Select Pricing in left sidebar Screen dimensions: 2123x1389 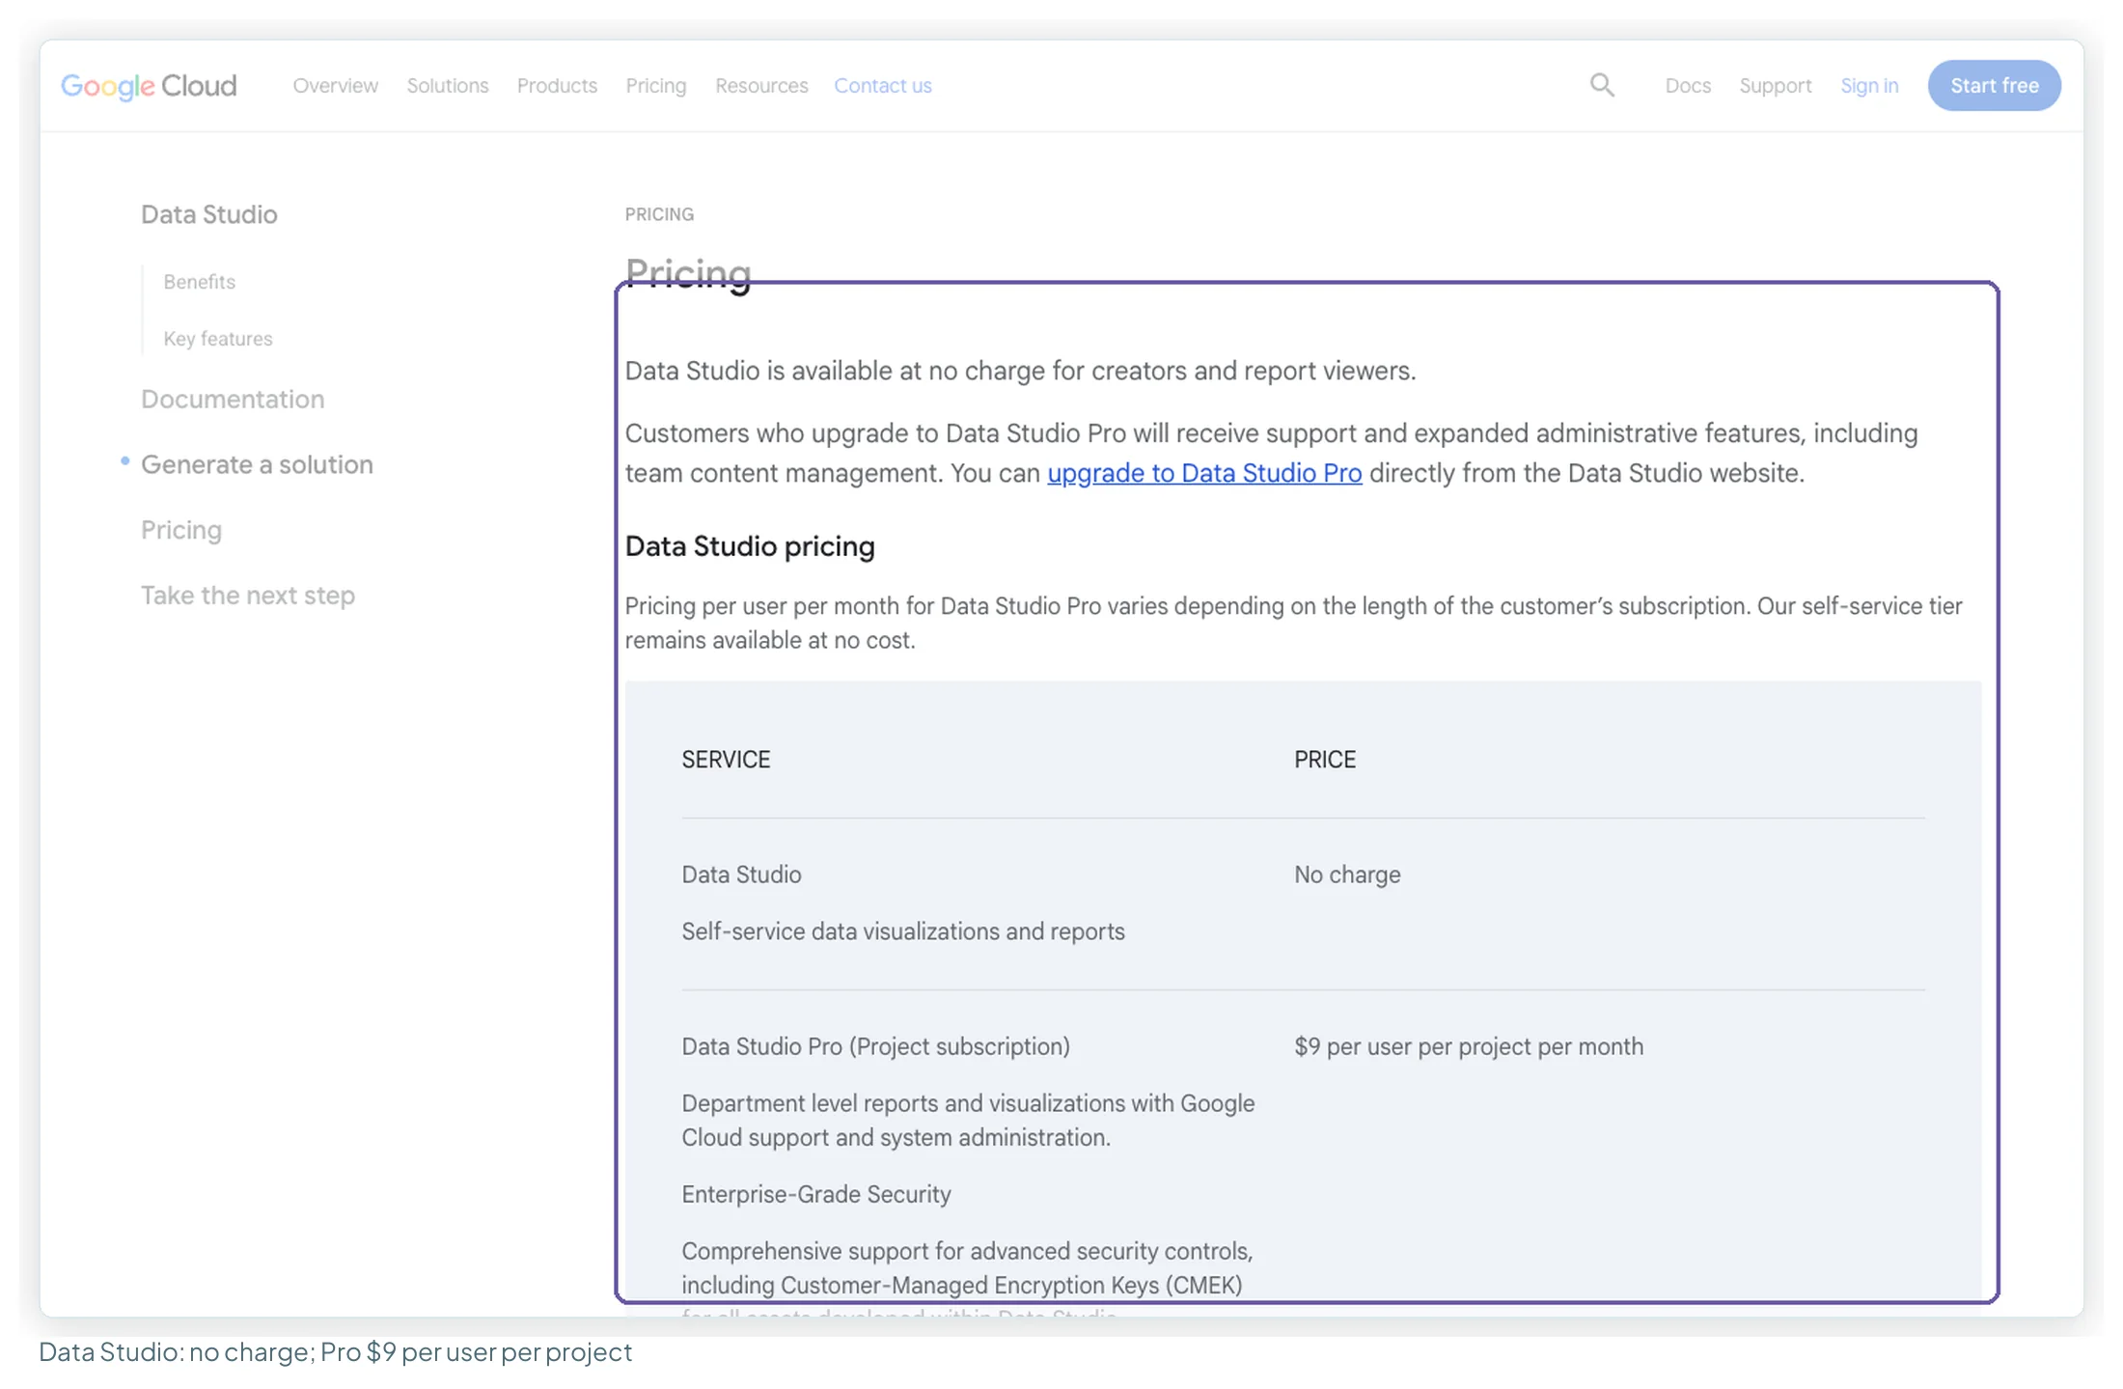pos(181,530)
